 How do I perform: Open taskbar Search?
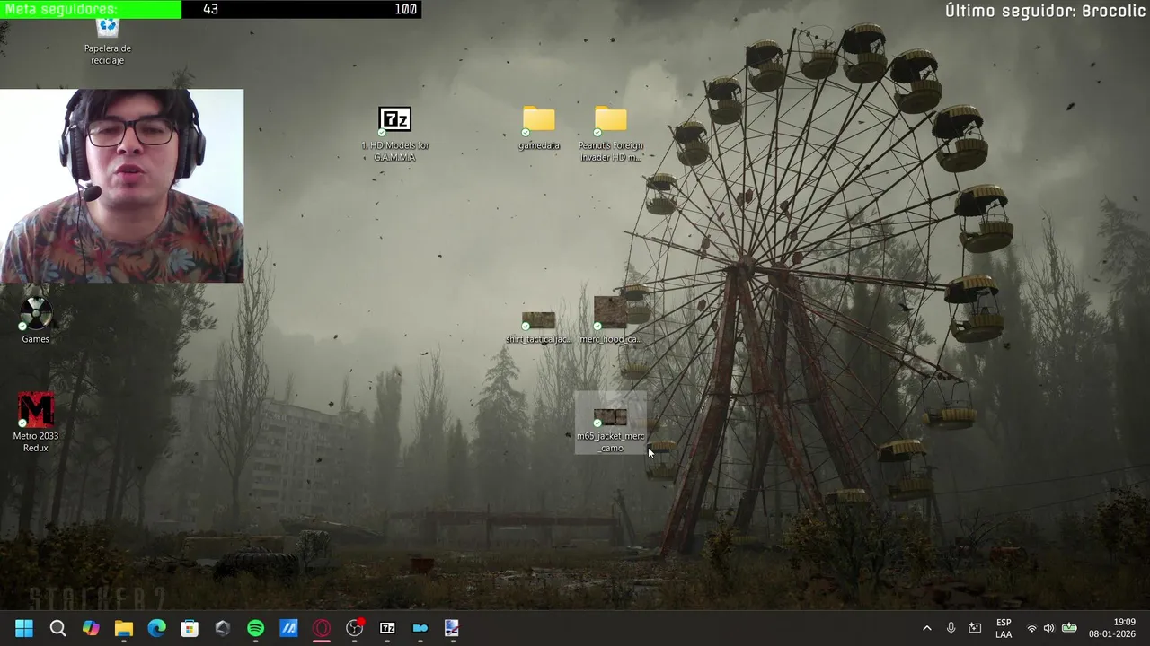57,628
